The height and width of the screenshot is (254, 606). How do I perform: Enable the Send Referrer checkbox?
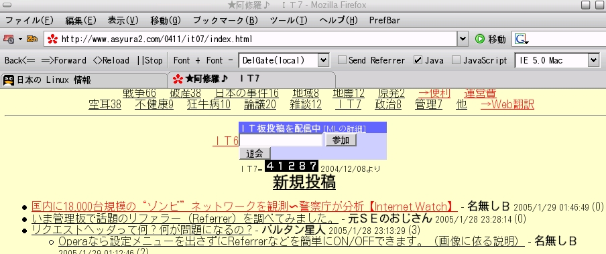[x=342, y=60]
